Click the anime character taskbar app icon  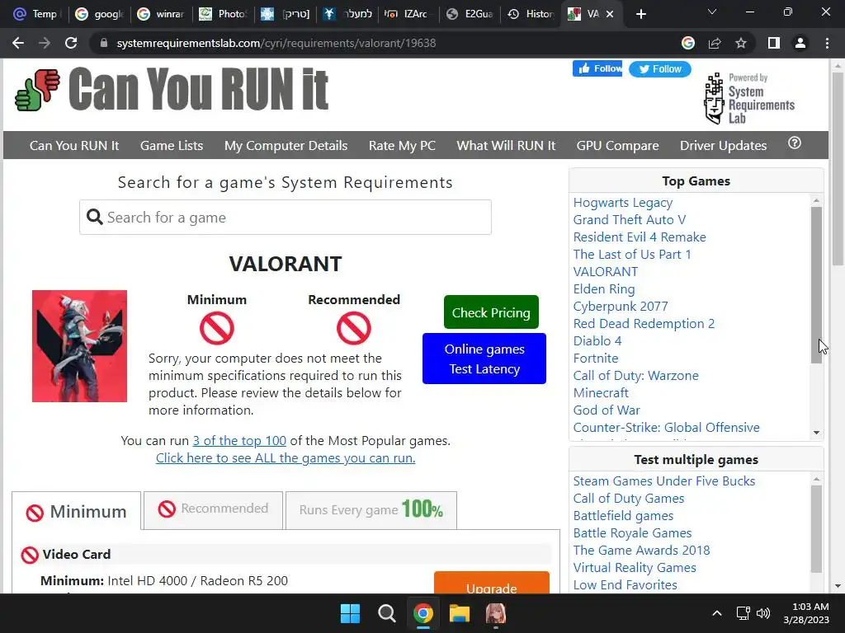pyautogui.click(x=495, y=613)
